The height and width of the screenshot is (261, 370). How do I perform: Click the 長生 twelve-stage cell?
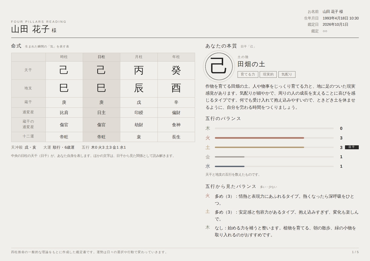(x=176, y=137)
